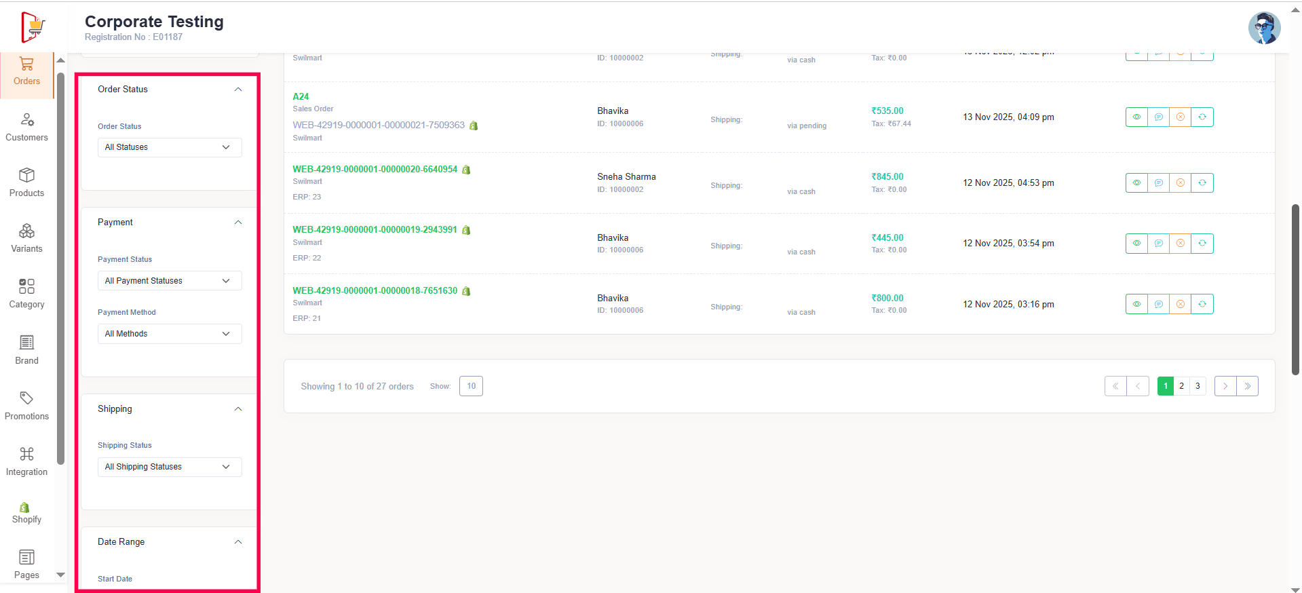Open comment icon for ₹845.00 Sneha Sharma order

tap(1158, 183)
